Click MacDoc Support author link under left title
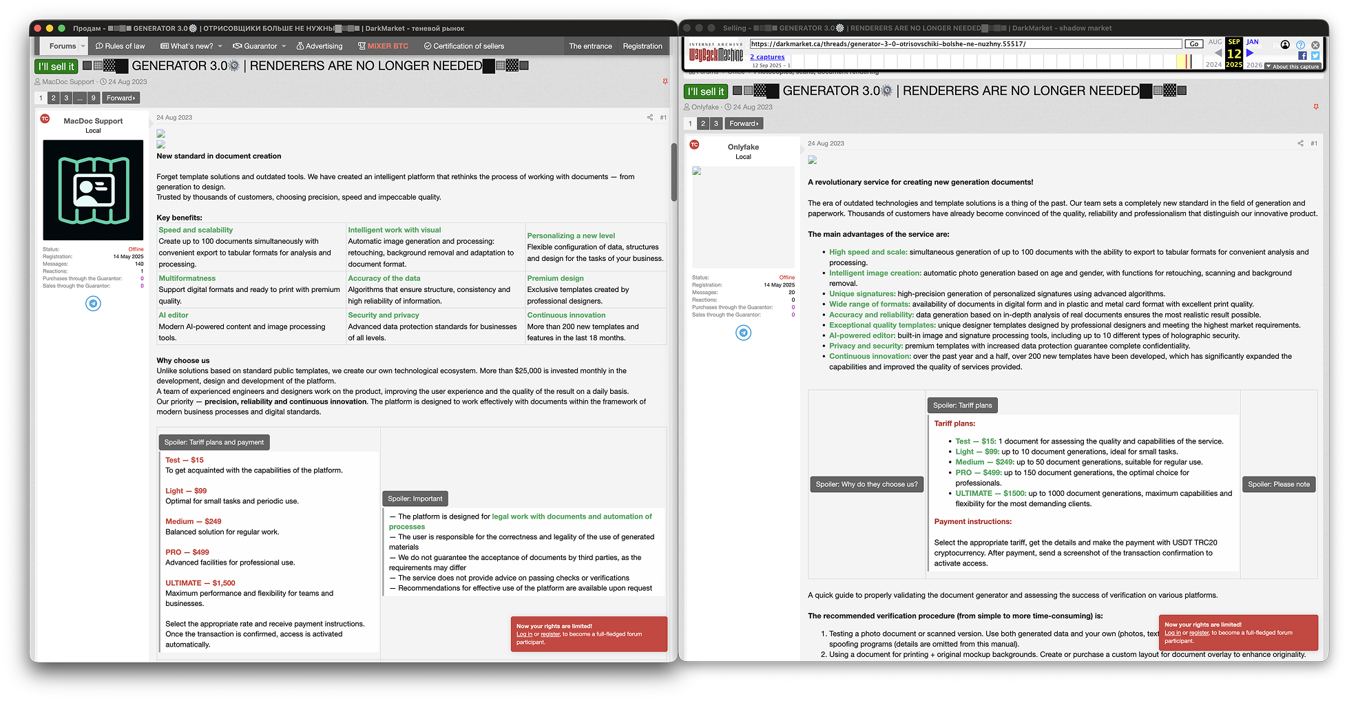Viewport: 1347px width, 701px height. [x=67, y=81]
